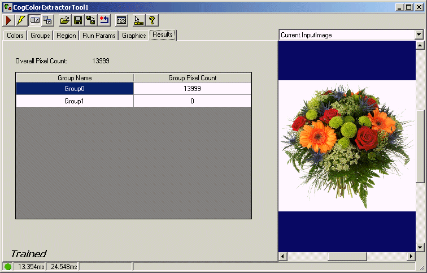Click the horizontal scrollbar thumb under image
The height and width of the screenshot is (273, 427).
347,257
